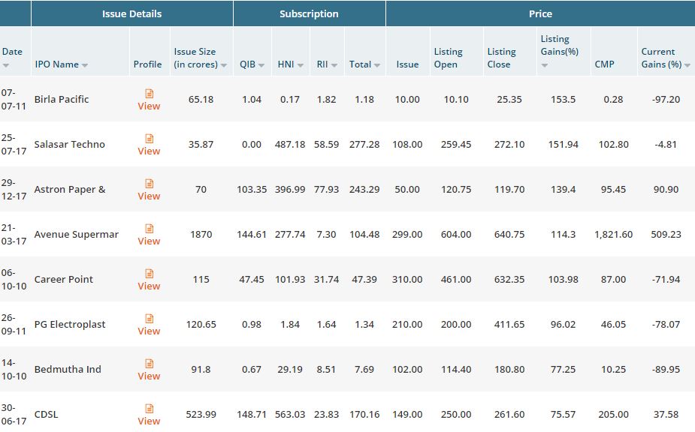This screenshot has width=695, height=432.
Task: Click Astron Paper profile view icon
Action: pyautogui.click(x=149, y=184)
